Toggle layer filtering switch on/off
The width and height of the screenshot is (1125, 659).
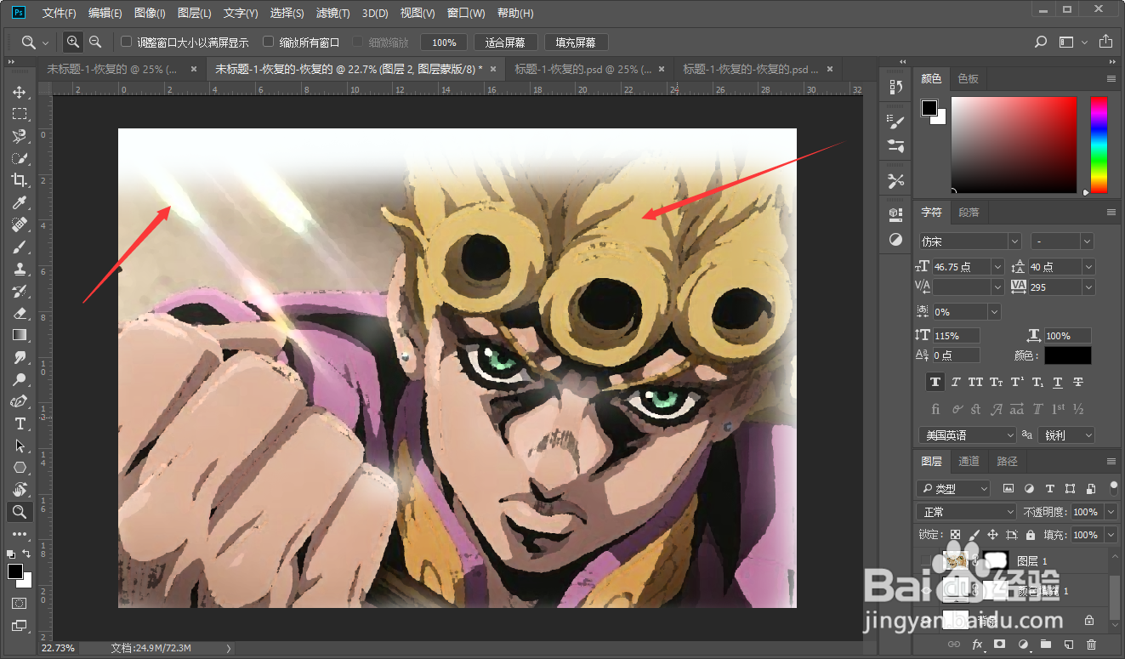pos(1114,489)
